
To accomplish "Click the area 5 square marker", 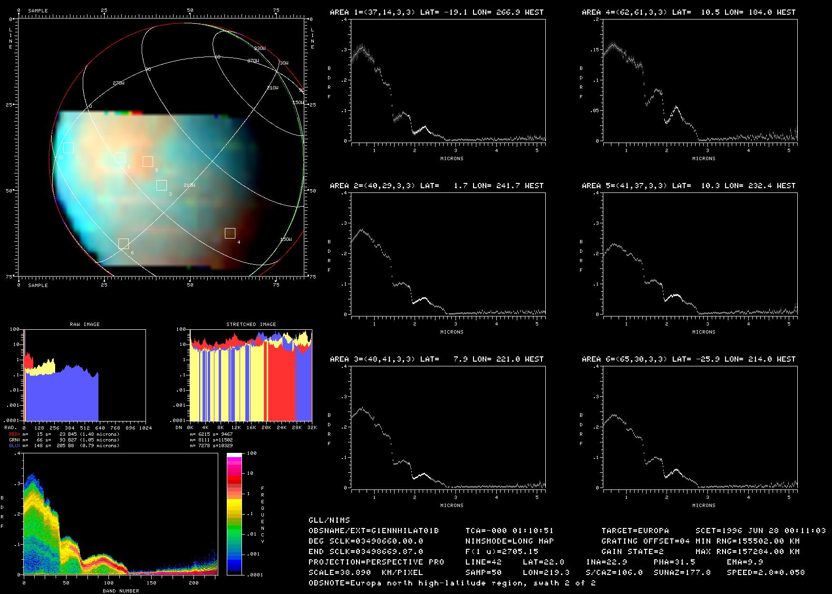I will pos(148,162).
